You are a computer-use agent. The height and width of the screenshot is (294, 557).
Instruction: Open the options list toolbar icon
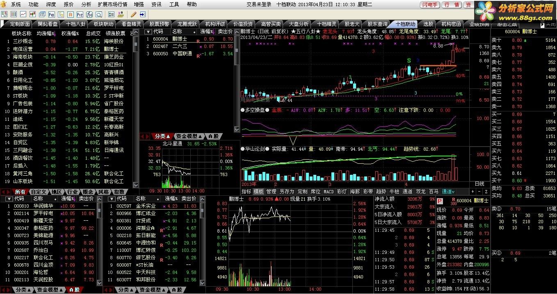(111, 14)
